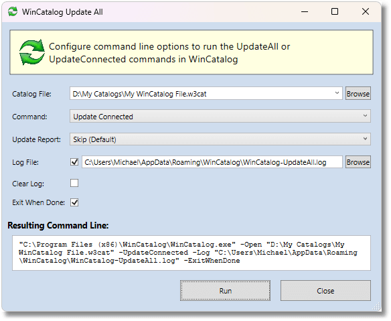The width and height of the screenshot is (391, 321).
Task: Browse for the catalog file
Action: (x=358, y=94)
